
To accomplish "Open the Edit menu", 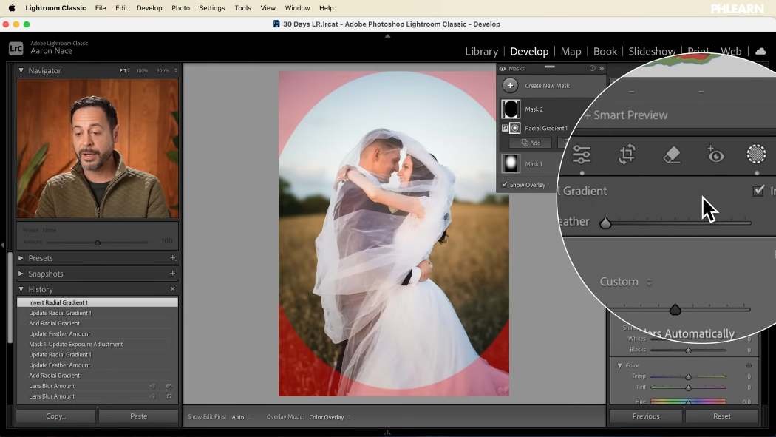I will (x=121, y=8).
